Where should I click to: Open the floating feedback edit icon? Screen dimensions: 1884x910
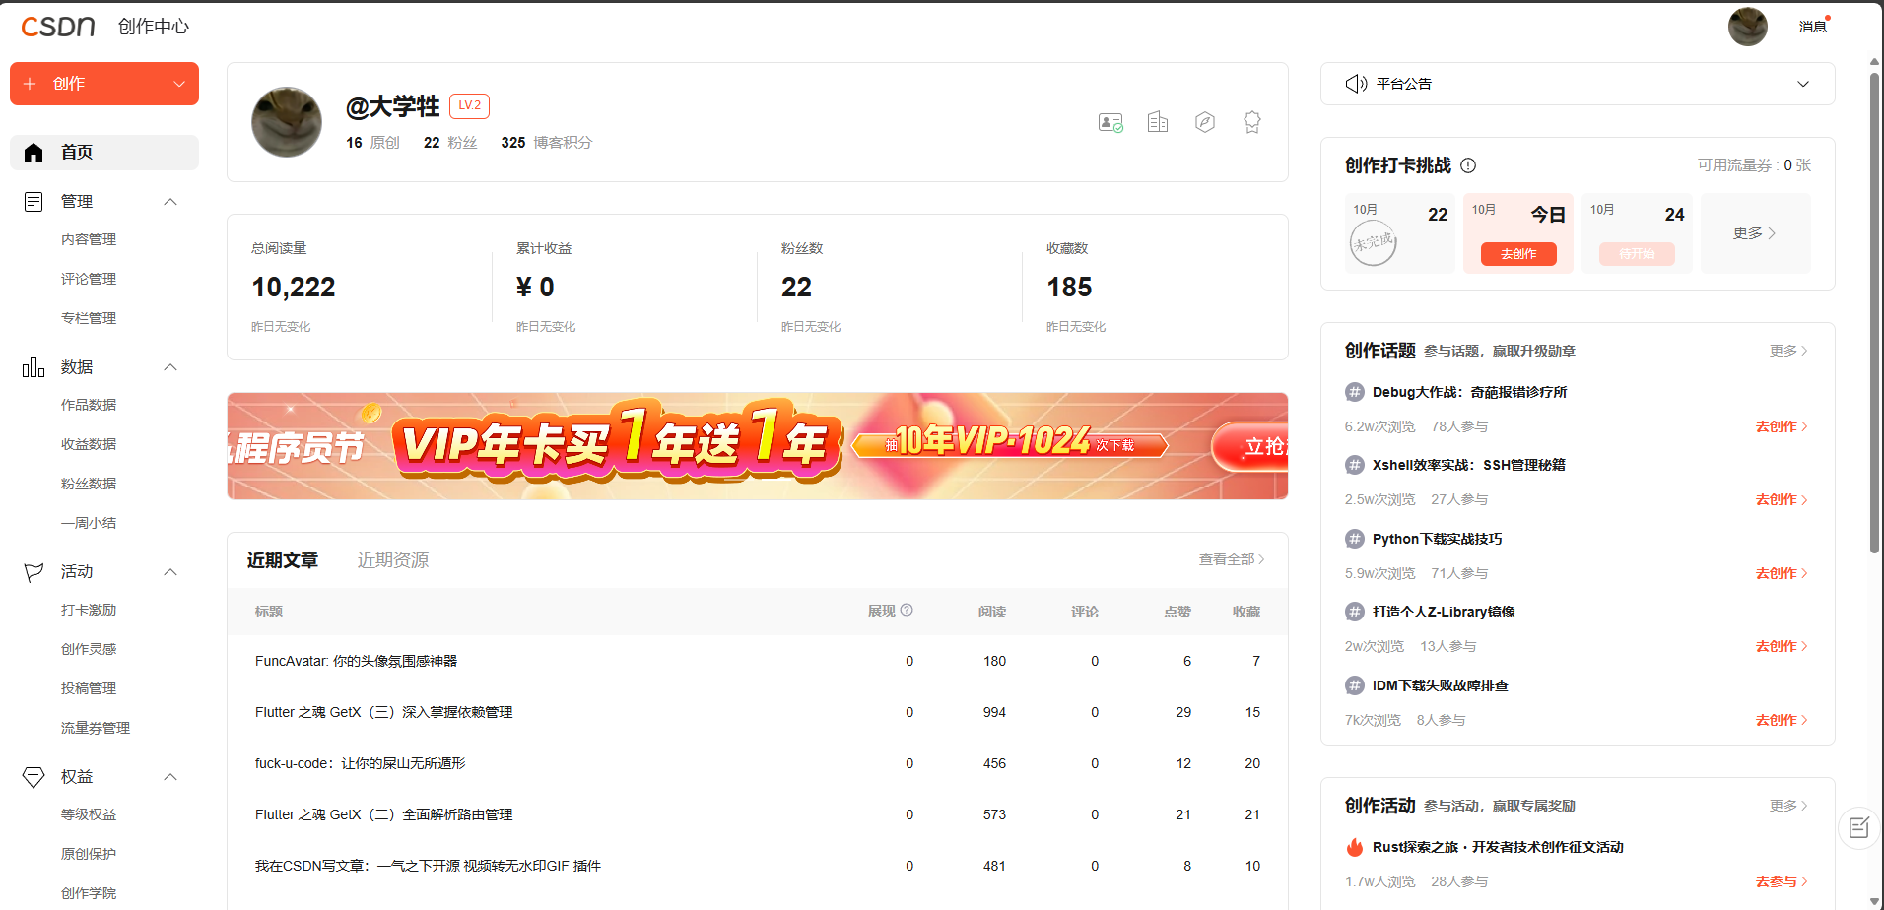(1858, 827)
